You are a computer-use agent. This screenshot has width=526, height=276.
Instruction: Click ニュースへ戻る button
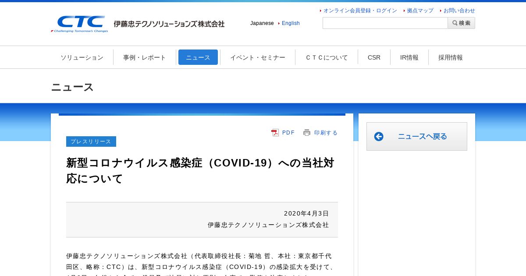click(417, 137)
